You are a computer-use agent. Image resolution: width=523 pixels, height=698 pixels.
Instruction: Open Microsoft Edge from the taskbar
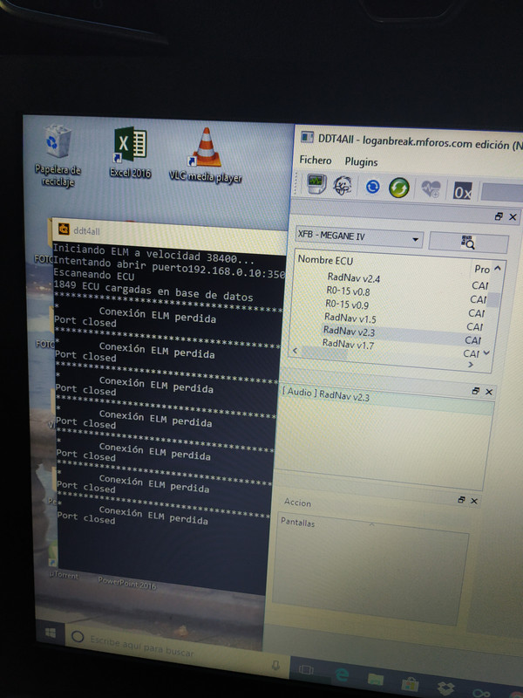tap(342, 675)
